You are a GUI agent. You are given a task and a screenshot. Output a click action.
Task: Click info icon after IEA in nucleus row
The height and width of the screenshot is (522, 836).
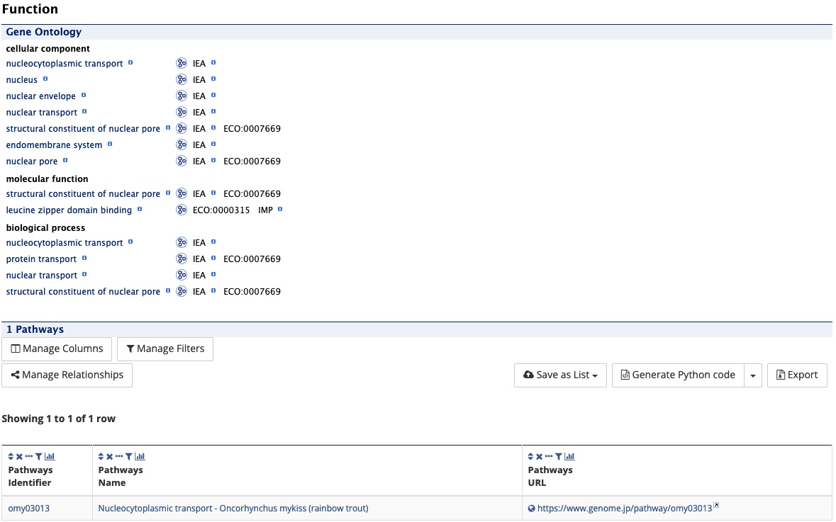(213, 79)
